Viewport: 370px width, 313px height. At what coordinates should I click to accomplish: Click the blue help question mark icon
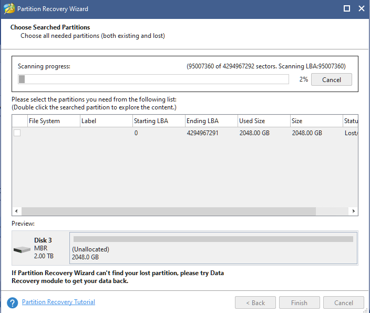tap(13, 302)
